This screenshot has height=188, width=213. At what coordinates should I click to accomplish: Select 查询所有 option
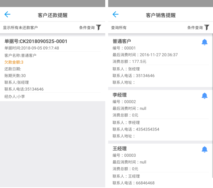[x=119, y=28]
